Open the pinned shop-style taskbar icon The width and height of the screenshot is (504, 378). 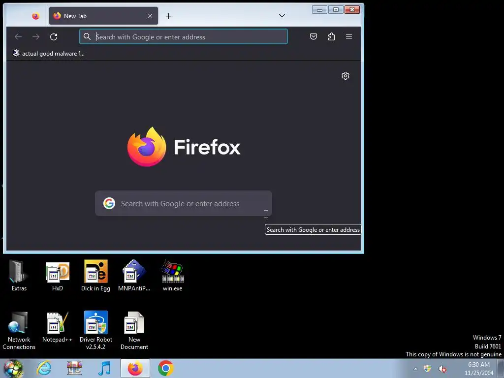click(74, 368)
